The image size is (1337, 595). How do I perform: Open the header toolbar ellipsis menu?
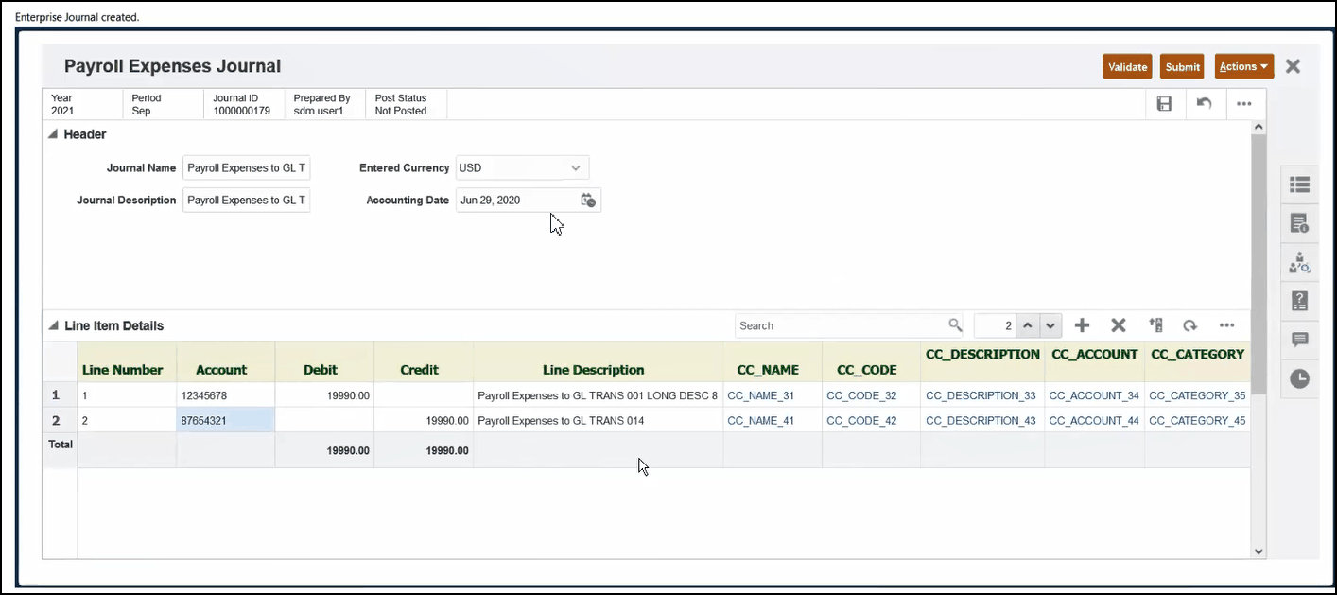[1243, 104]
